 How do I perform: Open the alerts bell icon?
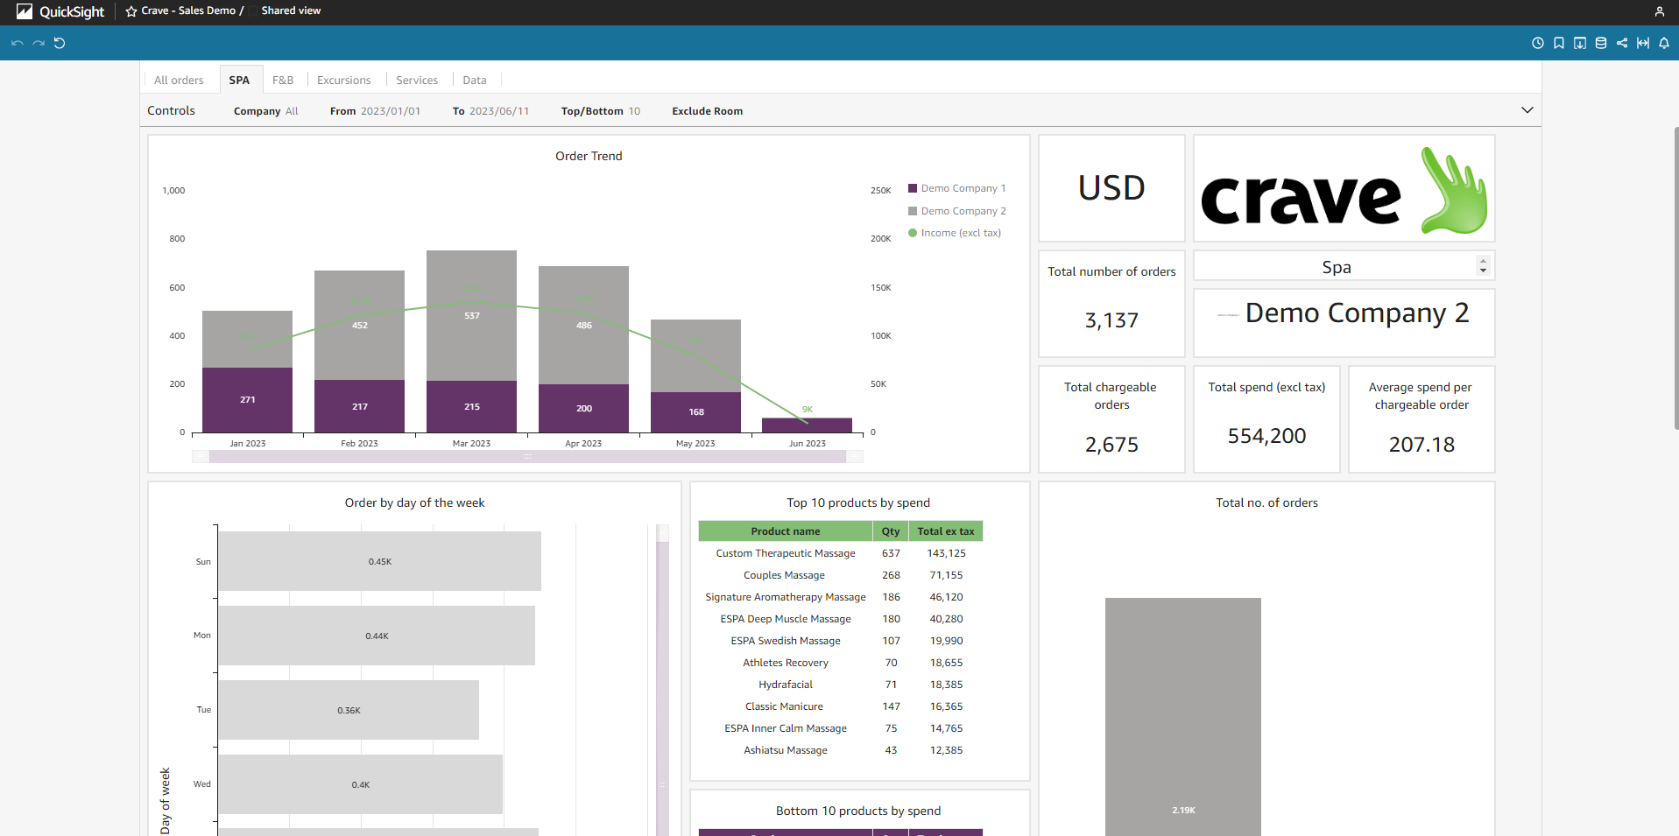click(1664, 43)
